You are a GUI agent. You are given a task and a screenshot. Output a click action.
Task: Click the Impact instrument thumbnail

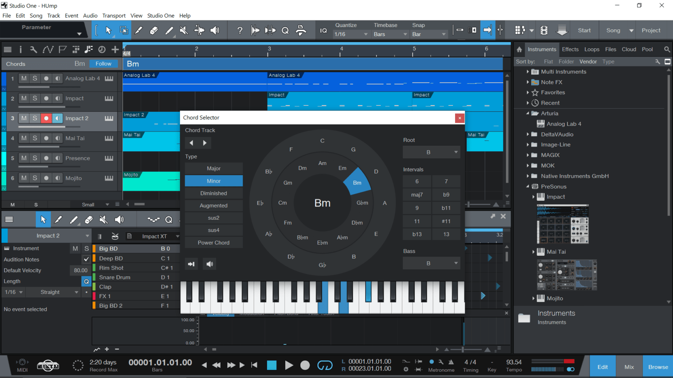(563, 224)
